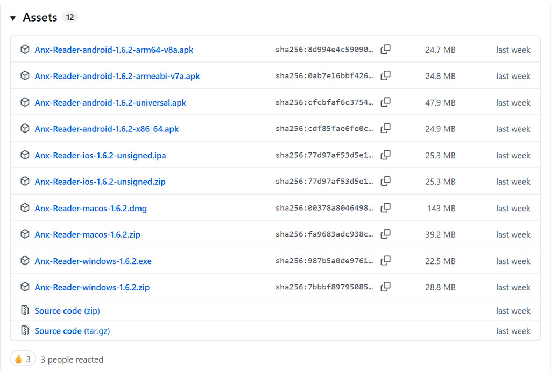The height and width of the screenshot is (375, 551).
Task: Select hash text sha256:8d994e4c59090…
Action: 324,50
